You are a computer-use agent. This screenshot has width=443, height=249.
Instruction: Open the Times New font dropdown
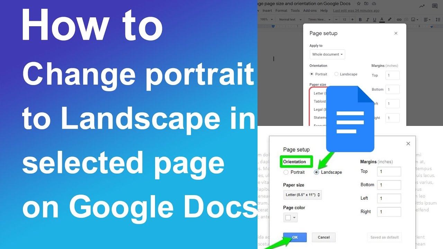click(x=318, y=20)
